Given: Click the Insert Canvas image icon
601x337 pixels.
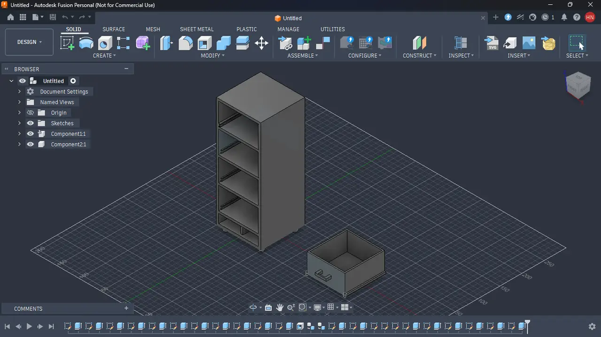Looking at the screenshot, I should click(x=529, y=43).
